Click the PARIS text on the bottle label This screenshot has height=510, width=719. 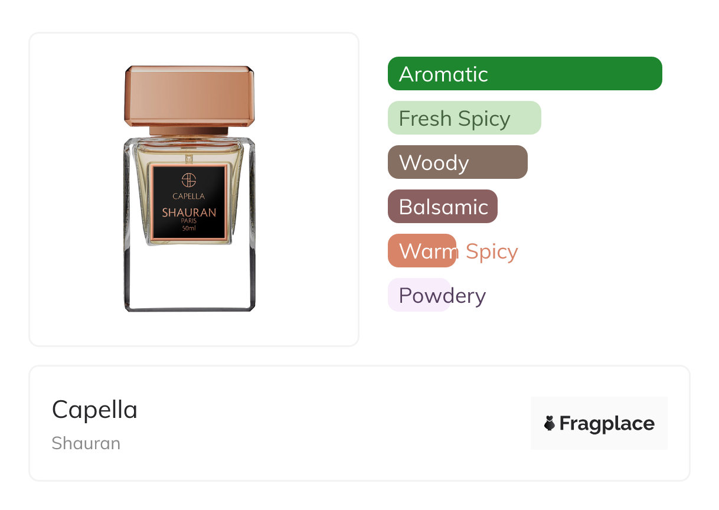tap(189, 221)
